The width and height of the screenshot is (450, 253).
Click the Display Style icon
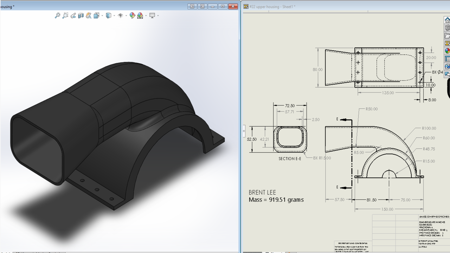click(x=109, y=15)
